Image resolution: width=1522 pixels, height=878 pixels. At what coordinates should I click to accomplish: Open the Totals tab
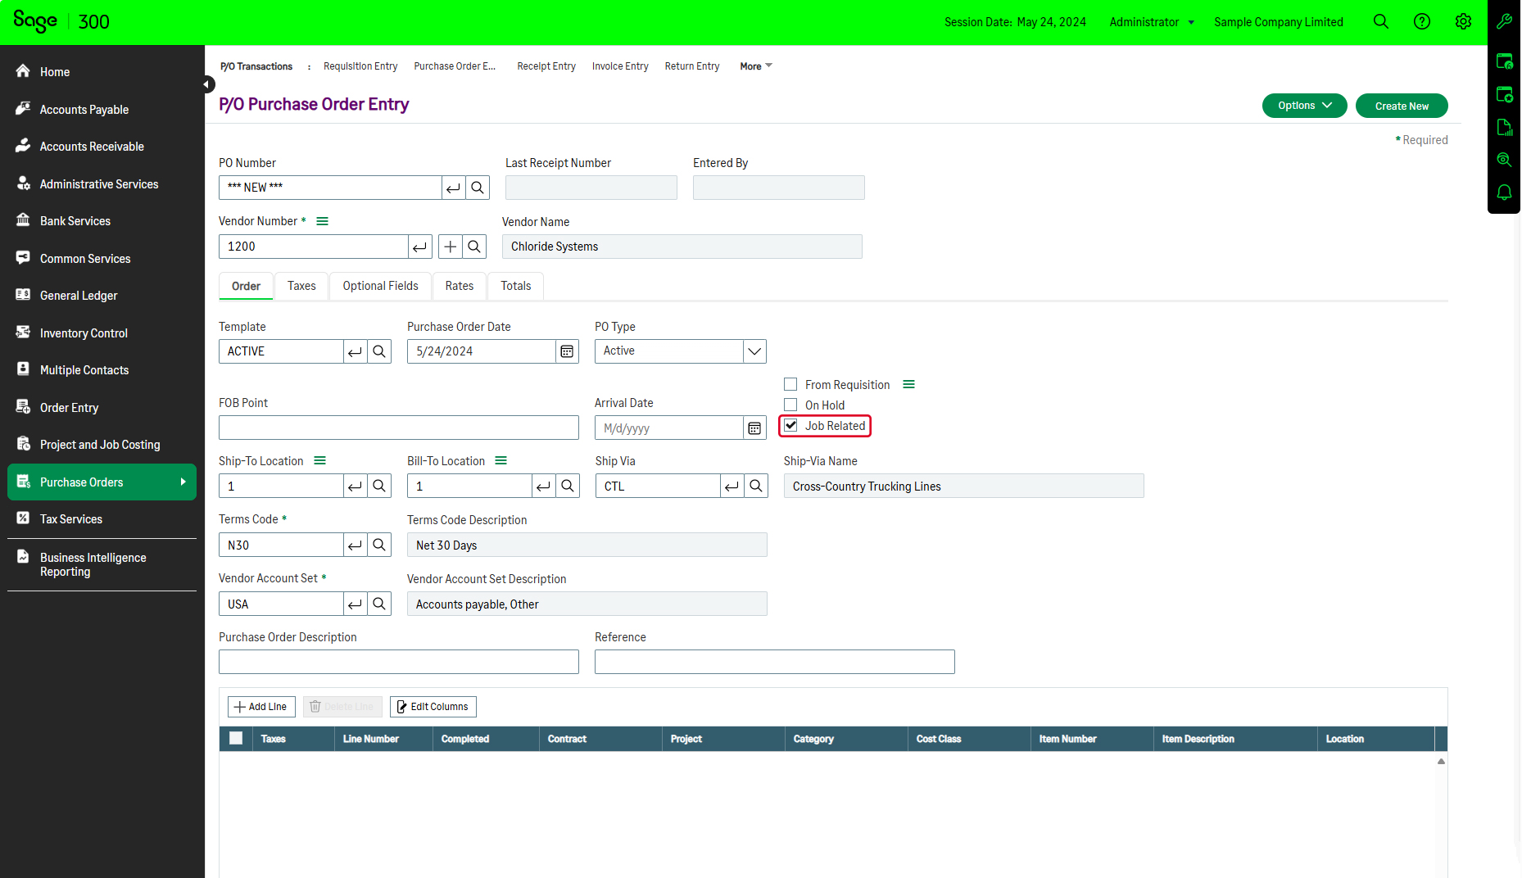[x=516, y=286]
